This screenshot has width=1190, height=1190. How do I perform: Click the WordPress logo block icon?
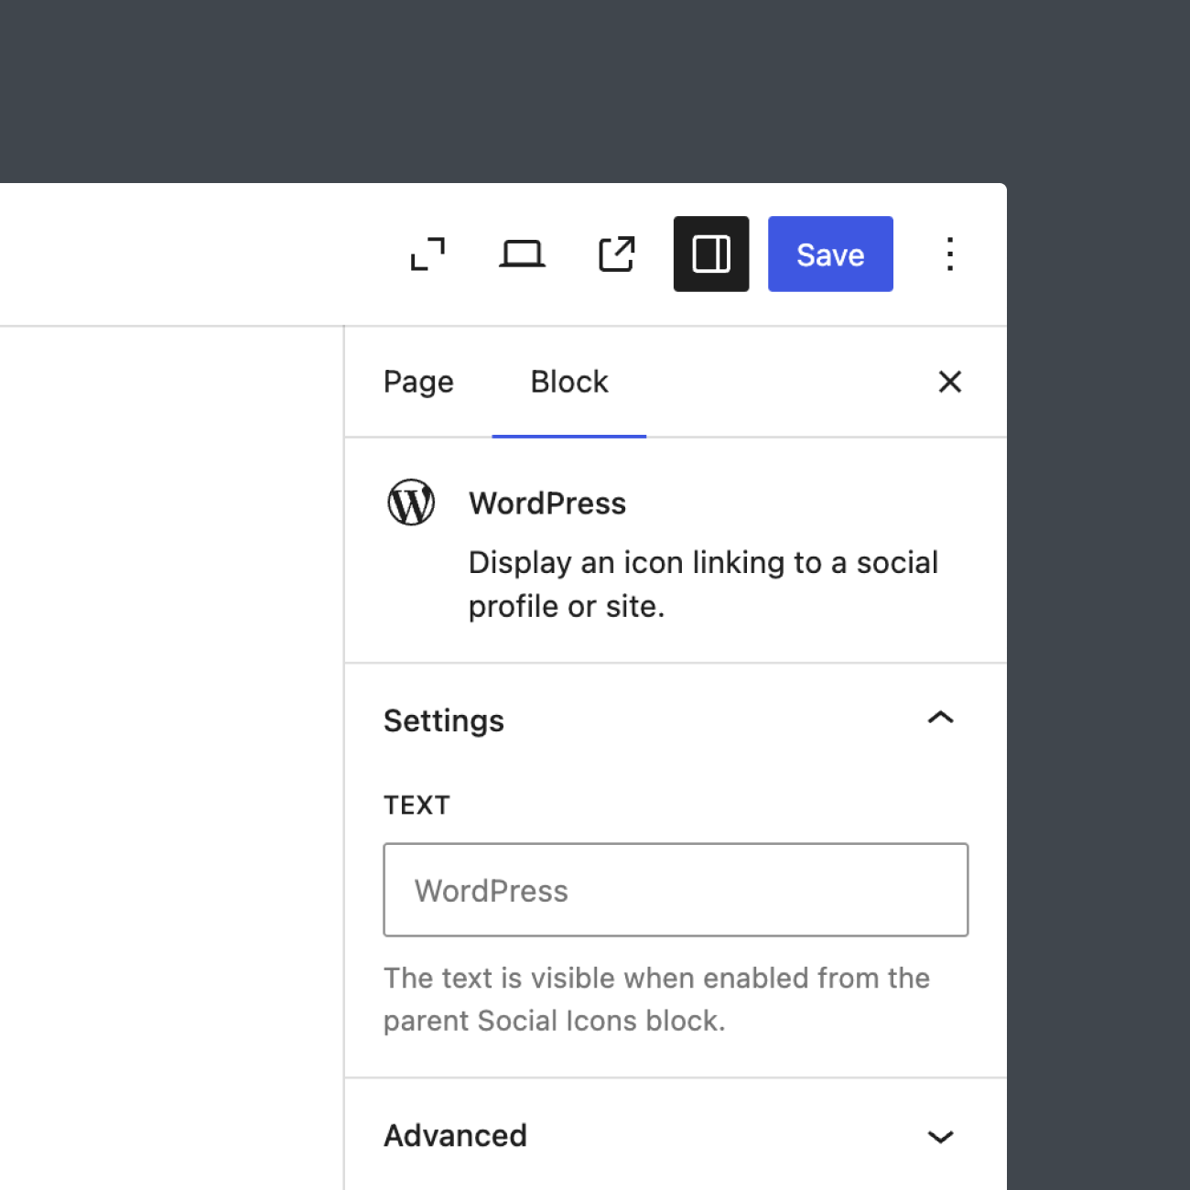(411, 503)
